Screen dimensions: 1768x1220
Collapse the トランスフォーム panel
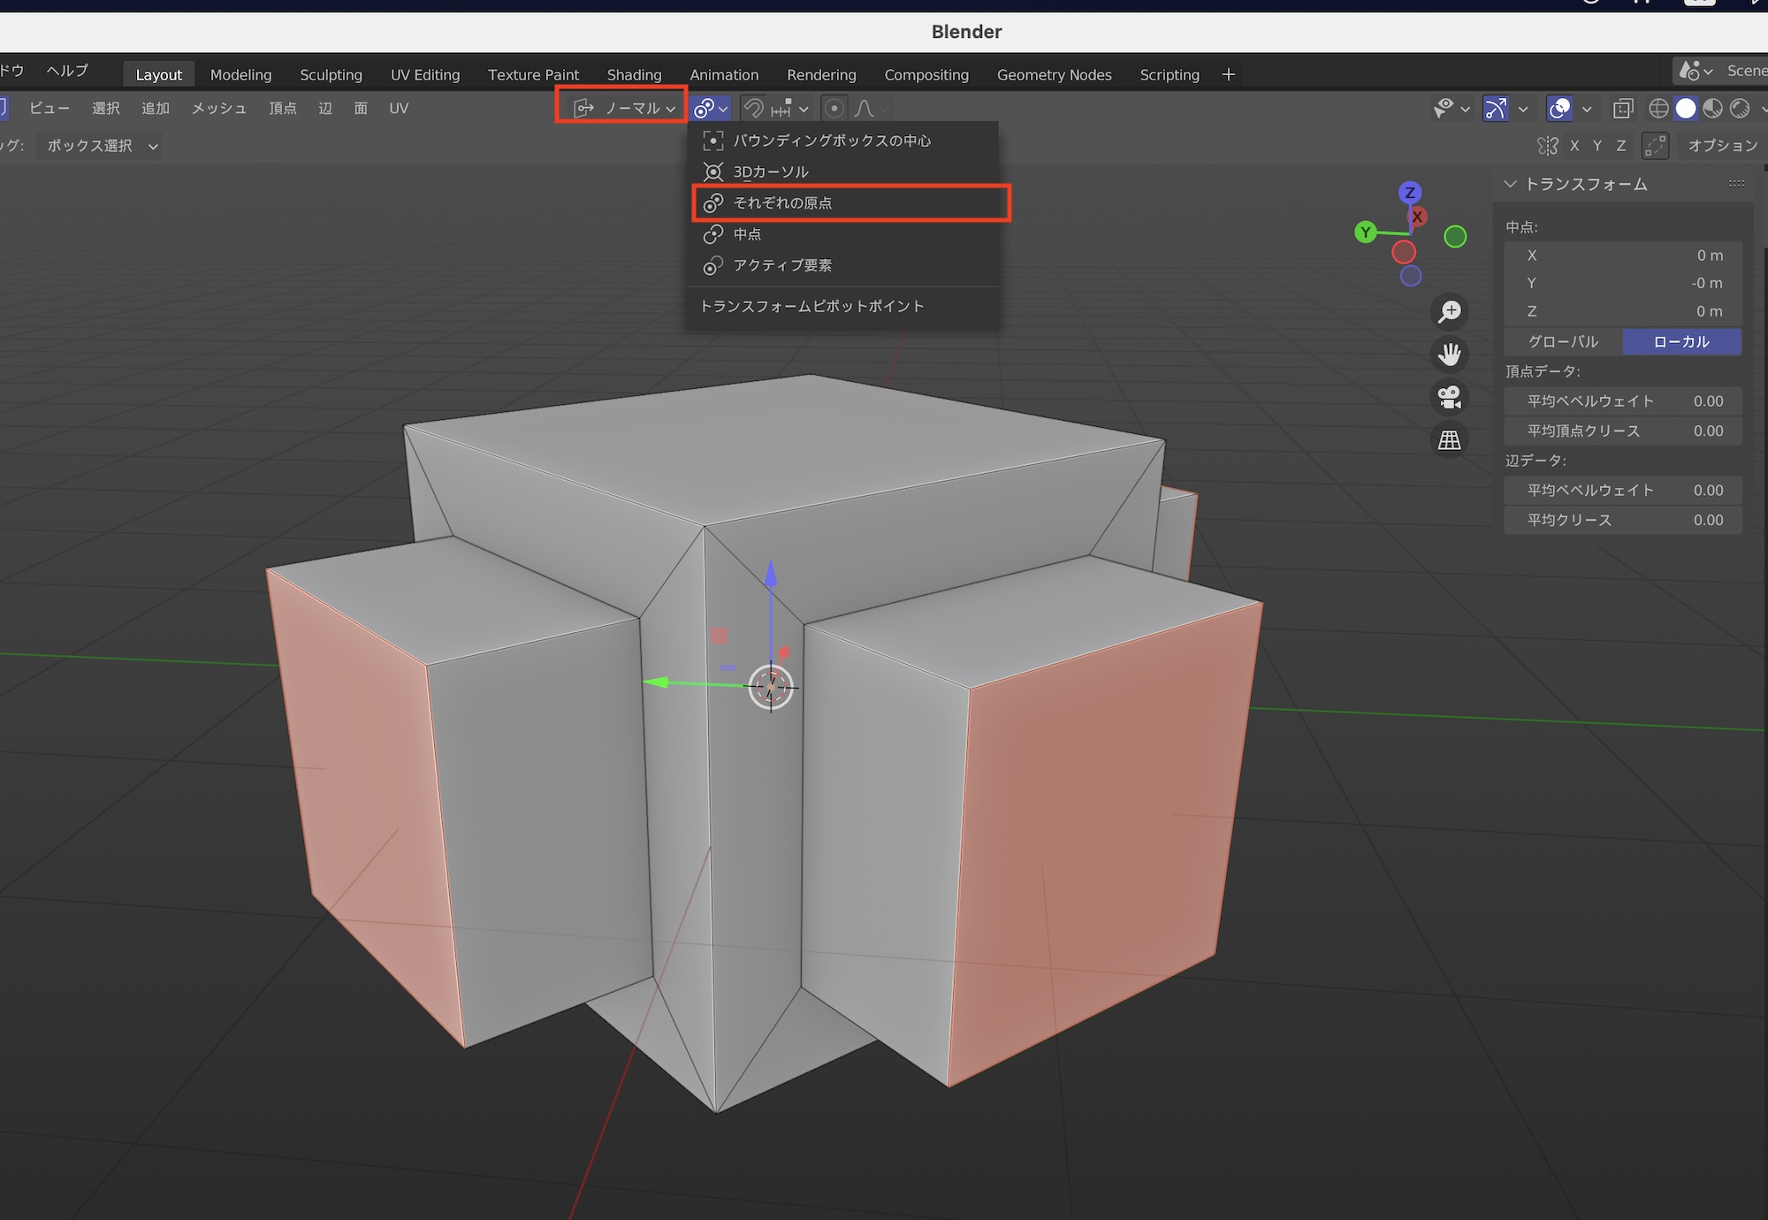click(1510, 184)
